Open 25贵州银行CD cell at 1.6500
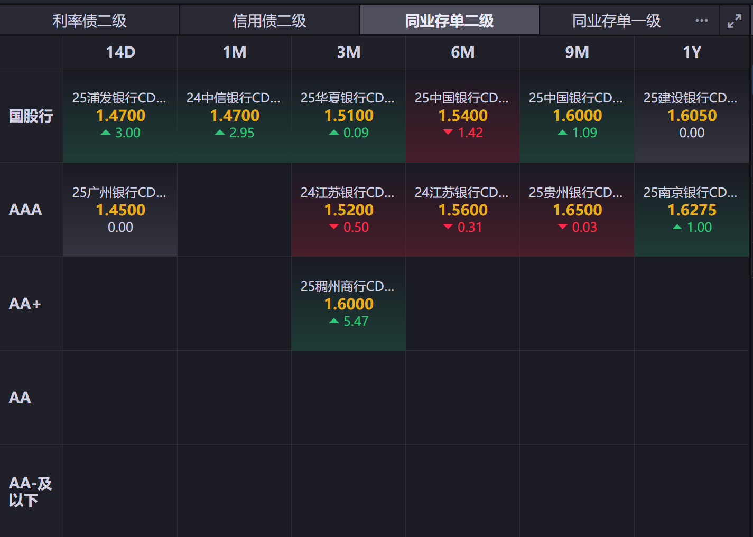 coord(577,210)
